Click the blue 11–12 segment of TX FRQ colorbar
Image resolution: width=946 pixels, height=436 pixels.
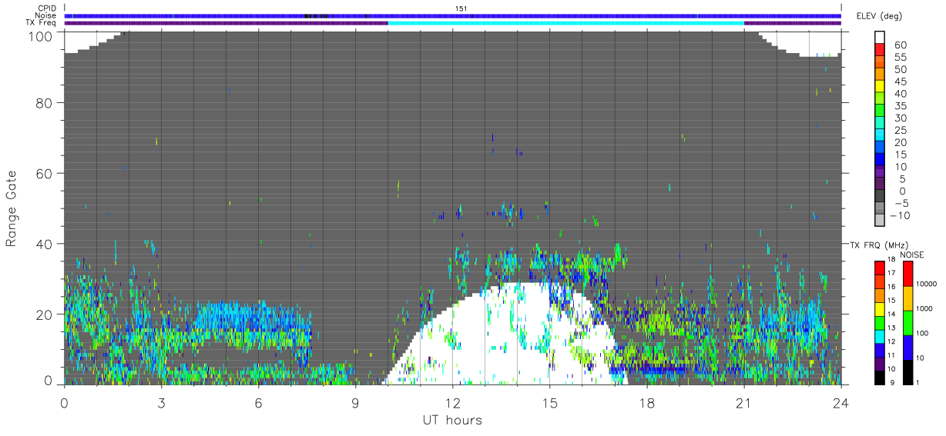pos(880,351)
